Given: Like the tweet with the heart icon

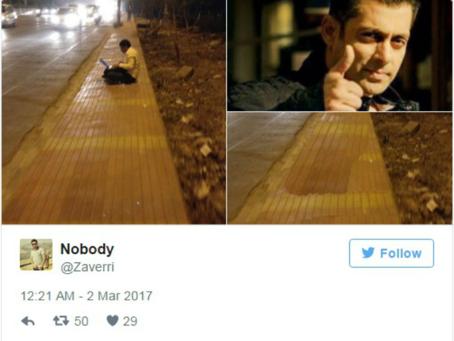Looking at the screenshot, I should click(x=112, y=320).
